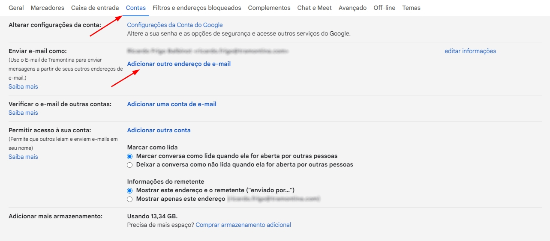The height and width of the screenshot is (241, 550).
Task: Open Filtros e endereços bloqueados tab
Action: coord(197,8)
